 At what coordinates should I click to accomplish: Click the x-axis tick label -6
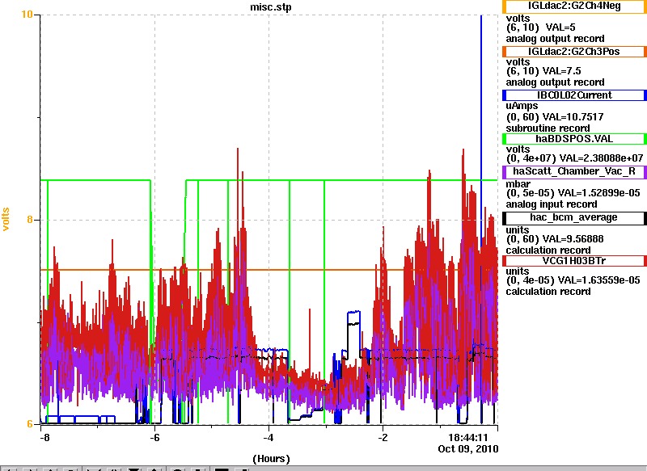154,438
